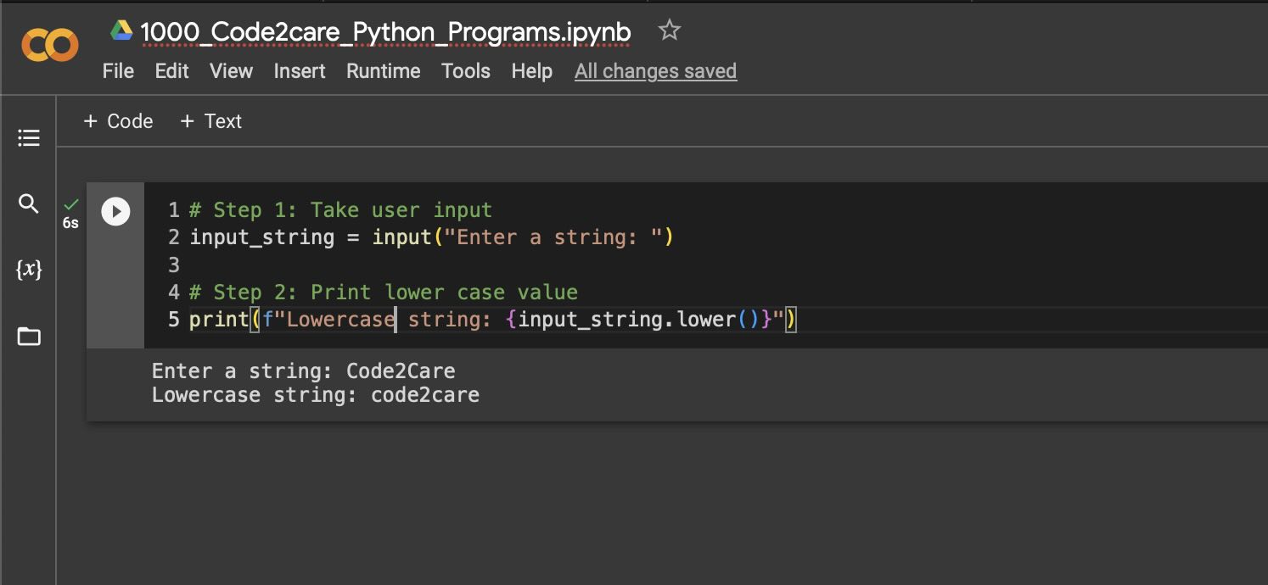
Task: Add a new text cell with + Text
Action: tap(210, 121)
